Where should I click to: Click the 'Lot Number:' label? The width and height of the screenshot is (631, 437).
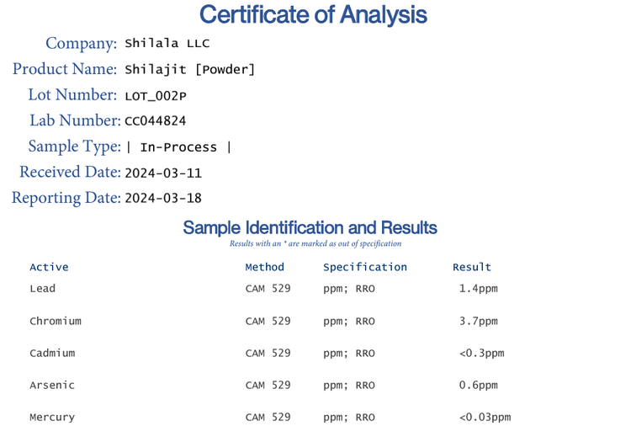click(72, 94)
